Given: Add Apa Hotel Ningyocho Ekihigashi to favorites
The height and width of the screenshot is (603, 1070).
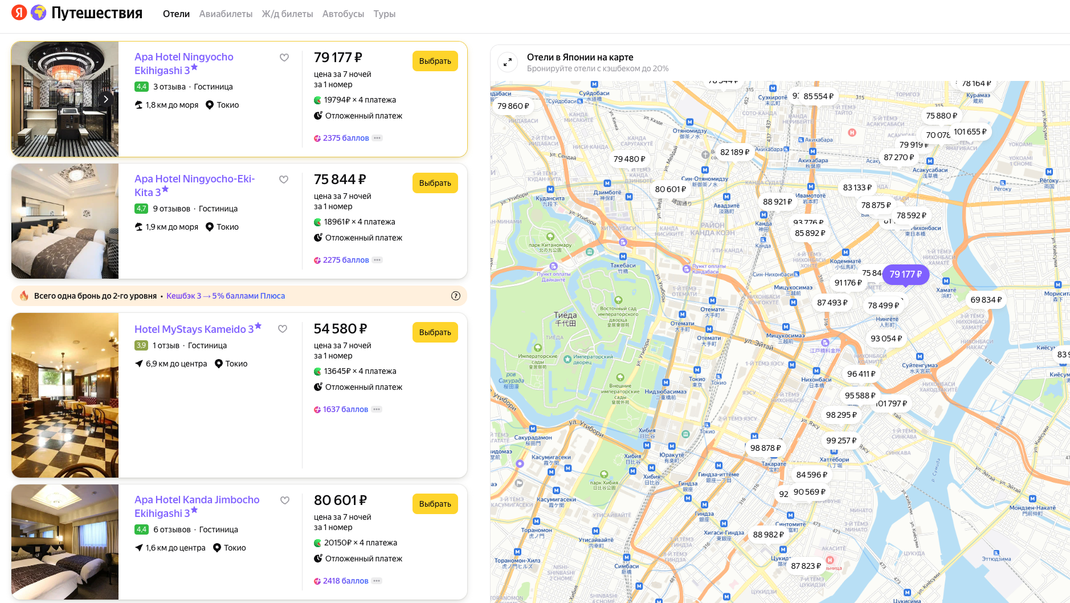Looking at the screenshot, I should pyautogui.click(x=284, y=58).
